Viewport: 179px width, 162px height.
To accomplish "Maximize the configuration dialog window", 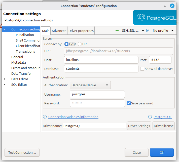I will pos(165,6).
